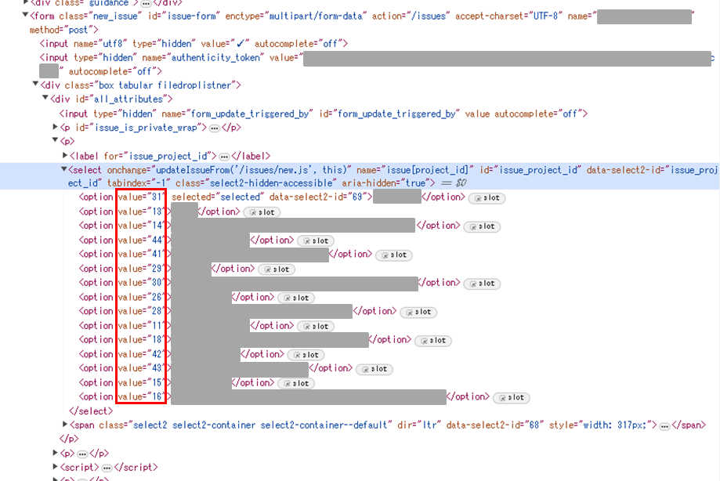Collapse the select issue_project_id node
Screen dimensions: 720x481
(64, 169)
